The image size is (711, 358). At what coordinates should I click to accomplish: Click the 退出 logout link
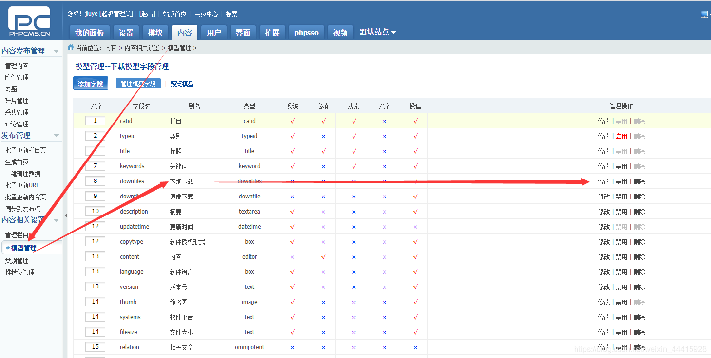(x=148, y=14)
